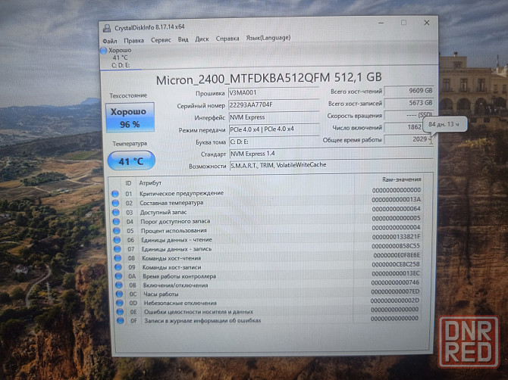This screenshot has height=380, width=508.
Task: Click status dot for Время работы контроллера row
Action: coord(118,276)
